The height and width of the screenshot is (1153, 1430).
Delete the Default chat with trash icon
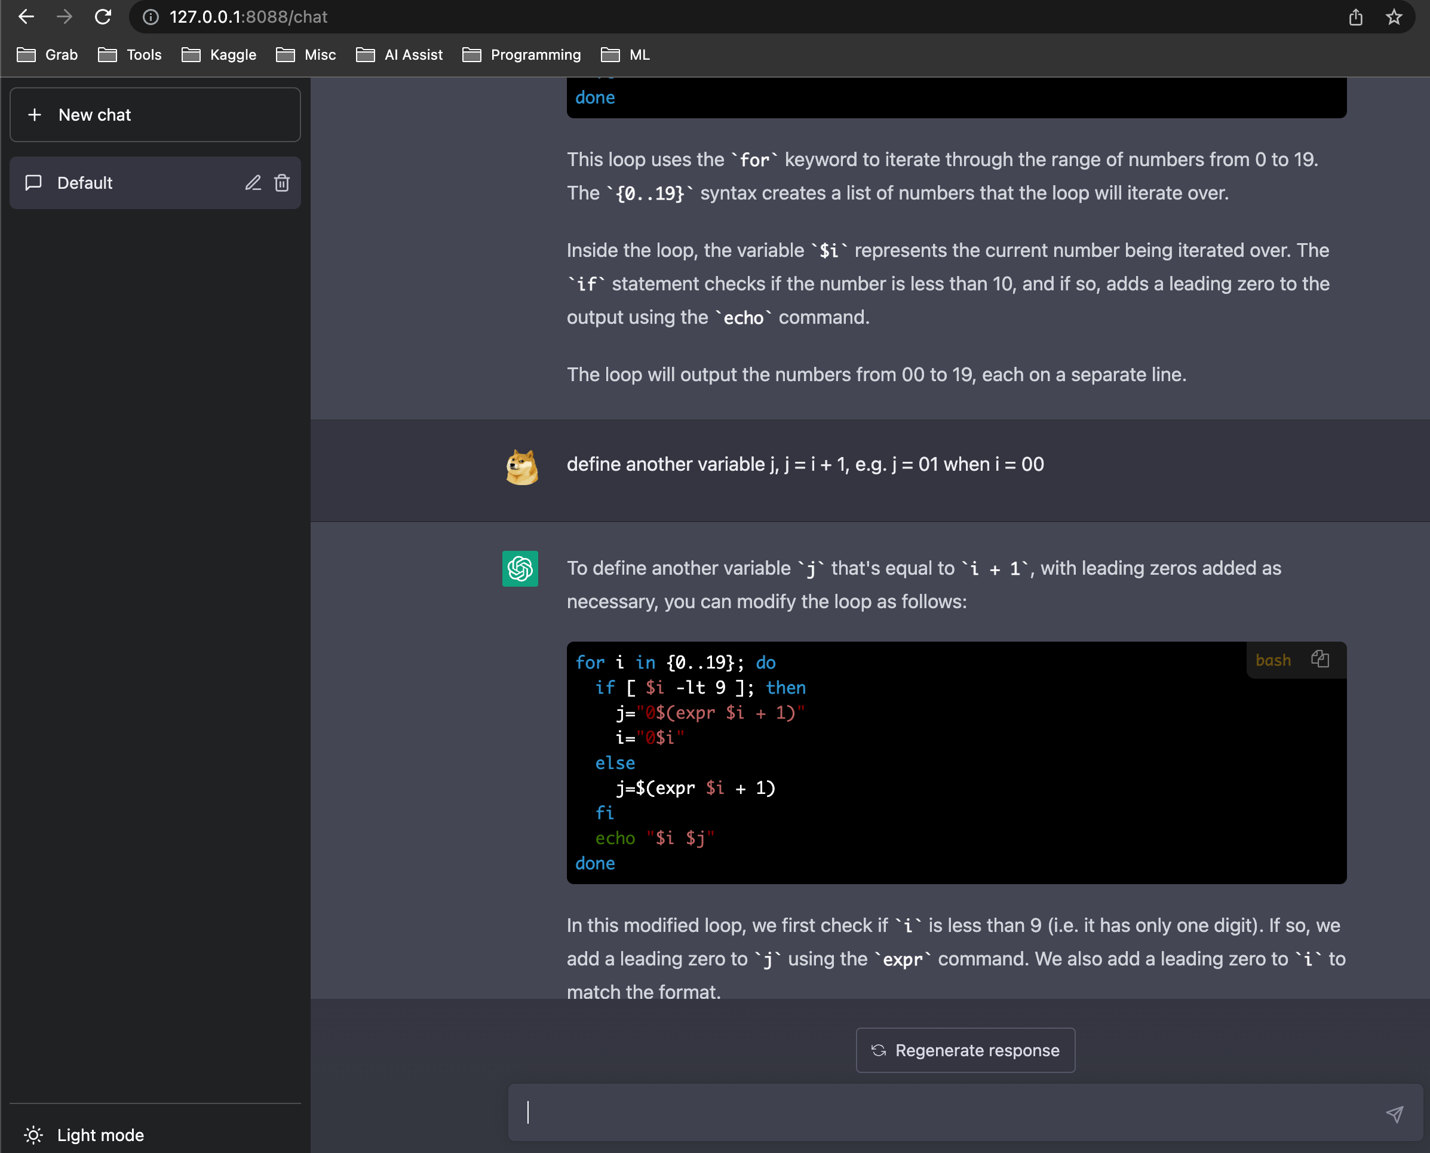click(x=281, y=183)
